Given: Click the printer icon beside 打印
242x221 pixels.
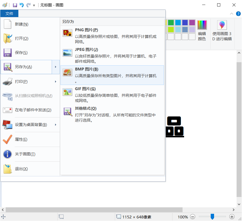Looking at the screenshot, I should click(7, 81).
